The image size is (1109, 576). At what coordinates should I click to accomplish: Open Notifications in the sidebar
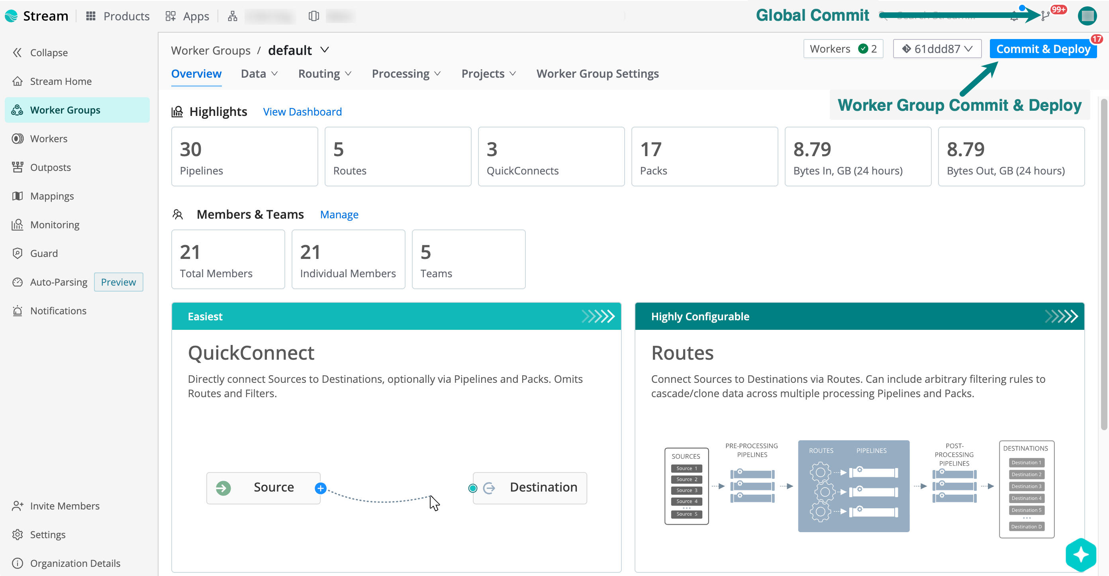pyautogui.click(x=49, y=310)
